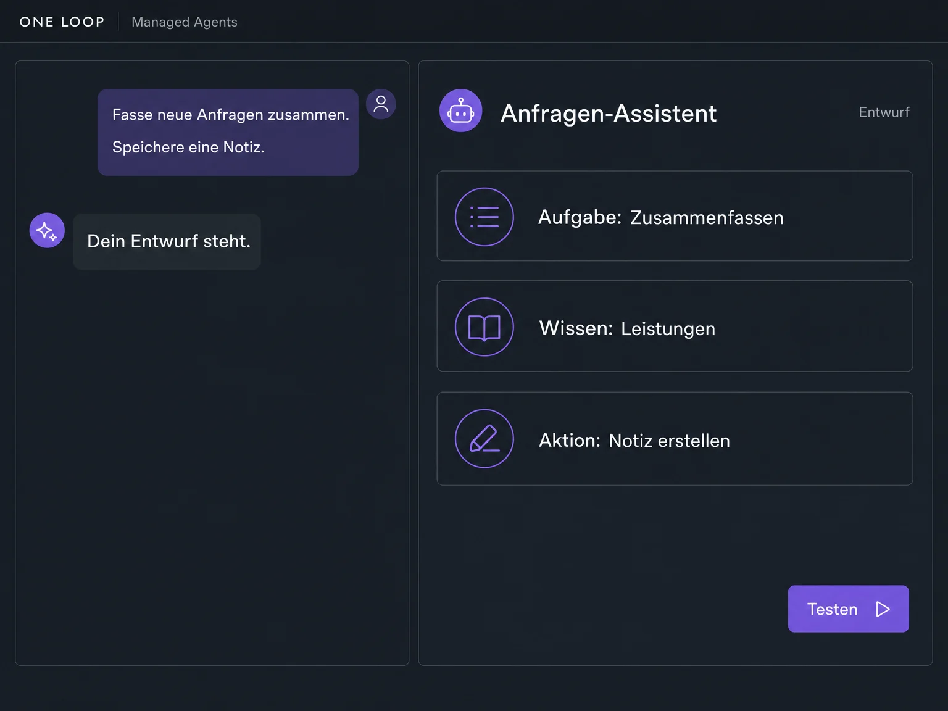Click the pencil icon on the Aktion card
The image size is (948, 711).
(x=484, y=439)
